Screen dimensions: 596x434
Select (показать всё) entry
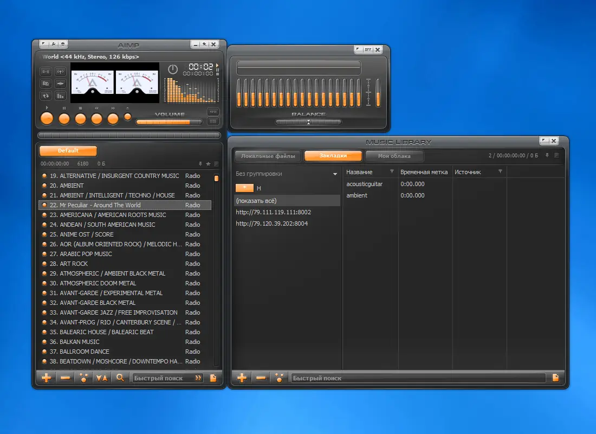coord(287,201)
